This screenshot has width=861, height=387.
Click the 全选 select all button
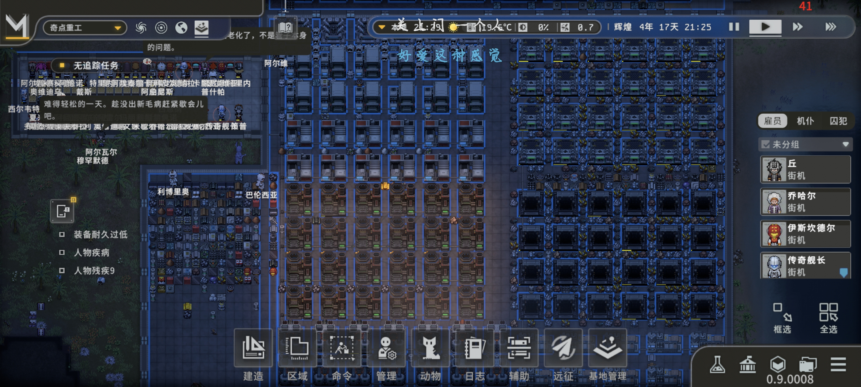[x=828, y=318]
